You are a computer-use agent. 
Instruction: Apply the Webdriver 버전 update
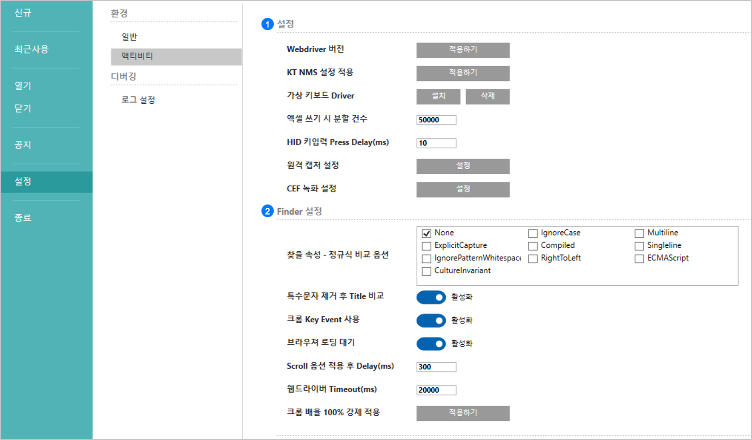coord(463,50)
